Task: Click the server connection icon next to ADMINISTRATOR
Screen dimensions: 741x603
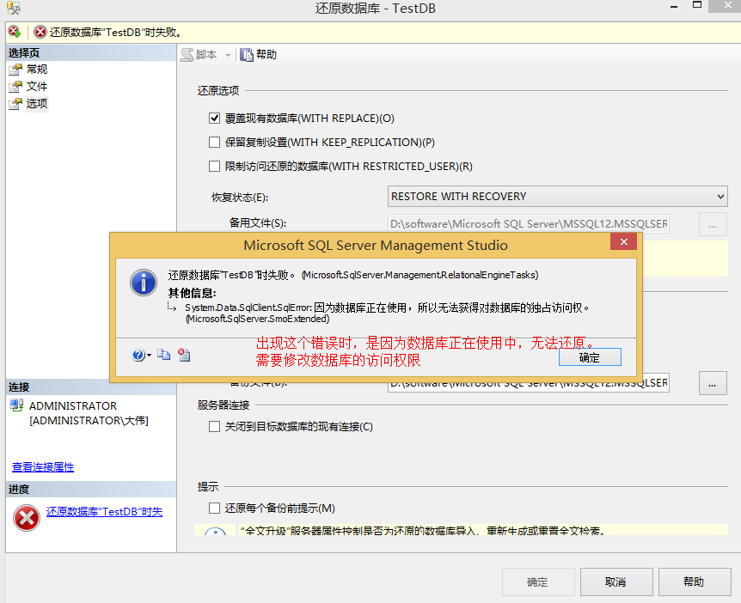Action: click(x=17, y=405)
